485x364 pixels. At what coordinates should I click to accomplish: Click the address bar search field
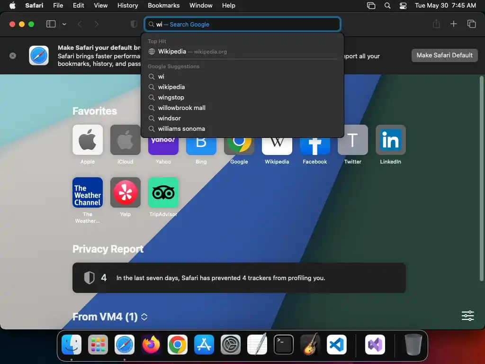click(x=242, y=24)
